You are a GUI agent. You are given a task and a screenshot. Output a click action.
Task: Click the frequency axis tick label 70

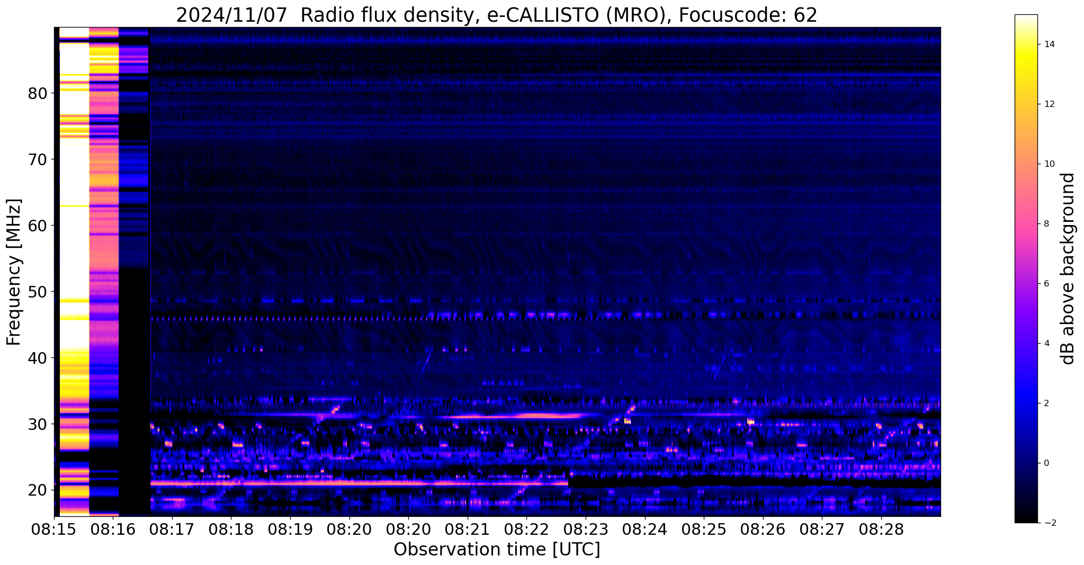click(37, 159)
